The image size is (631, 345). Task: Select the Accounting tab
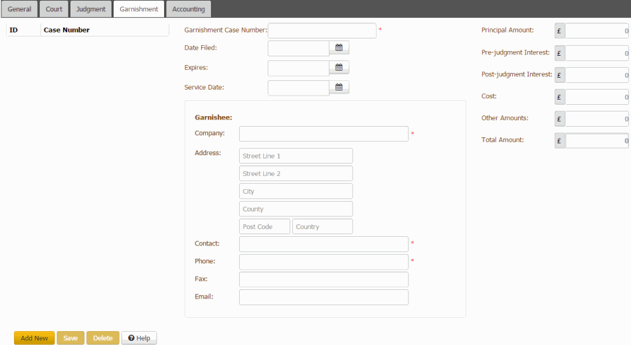pyautogui.click(x=189, y=9)
